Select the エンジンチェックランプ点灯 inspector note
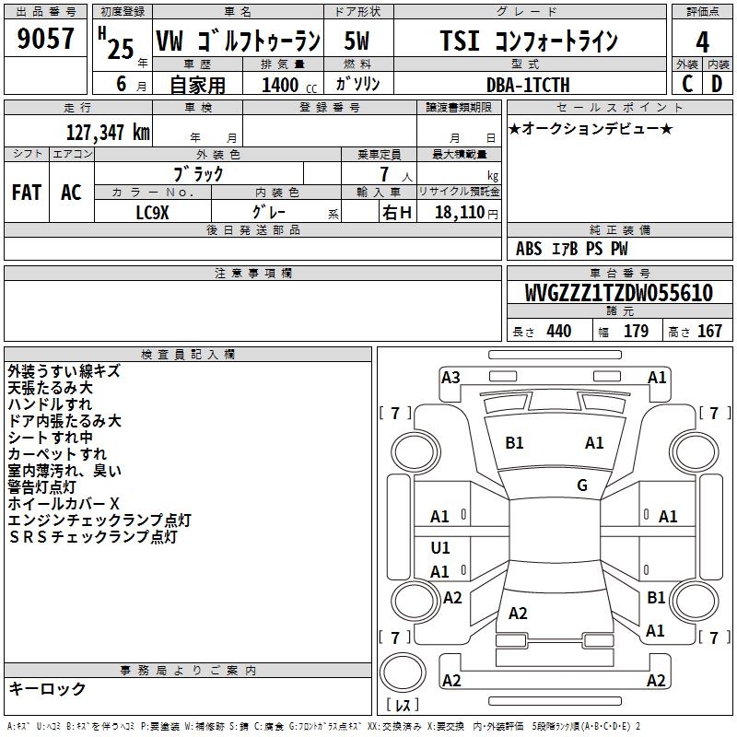Screen dimensions: 737x737 click(x=99, y=521)
